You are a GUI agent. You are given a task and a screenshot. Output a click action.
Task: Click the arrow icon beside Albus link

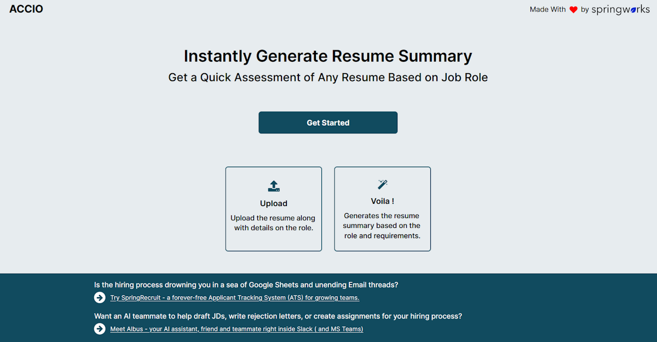pyautogui.click(x=100, y=329)
